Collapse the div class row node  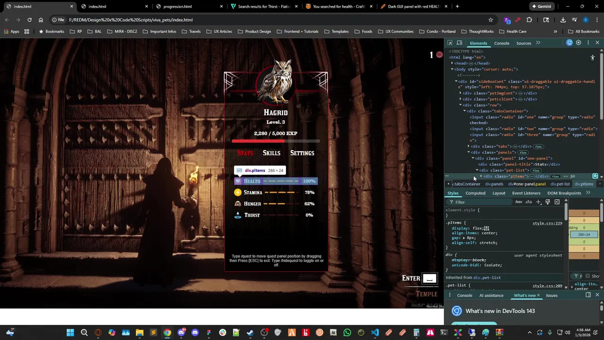pyautogui.click(x=460, y=105)
